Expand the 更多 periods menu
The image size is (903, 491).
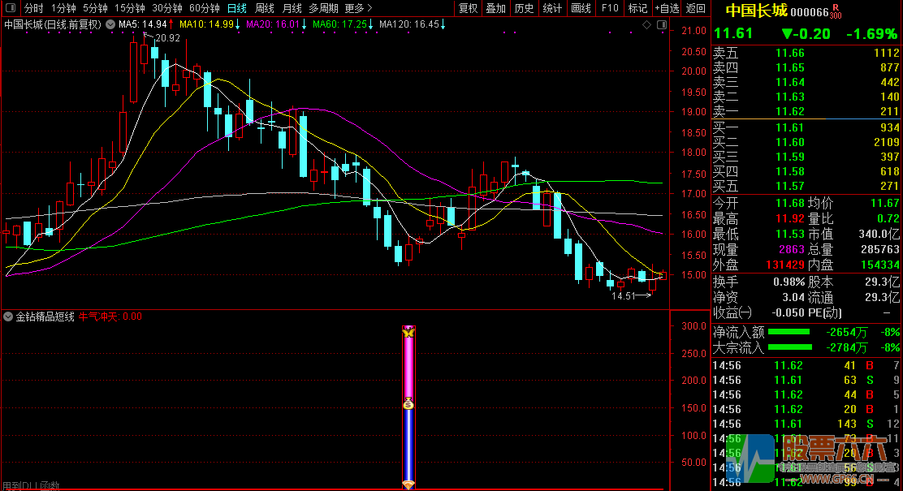[355, 8]
